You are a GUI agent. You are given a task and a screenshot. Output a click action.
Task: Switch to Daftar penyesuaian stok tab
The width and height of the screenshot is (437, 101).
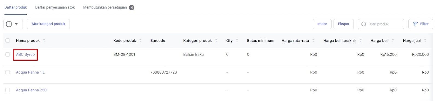tap(55, 7)
